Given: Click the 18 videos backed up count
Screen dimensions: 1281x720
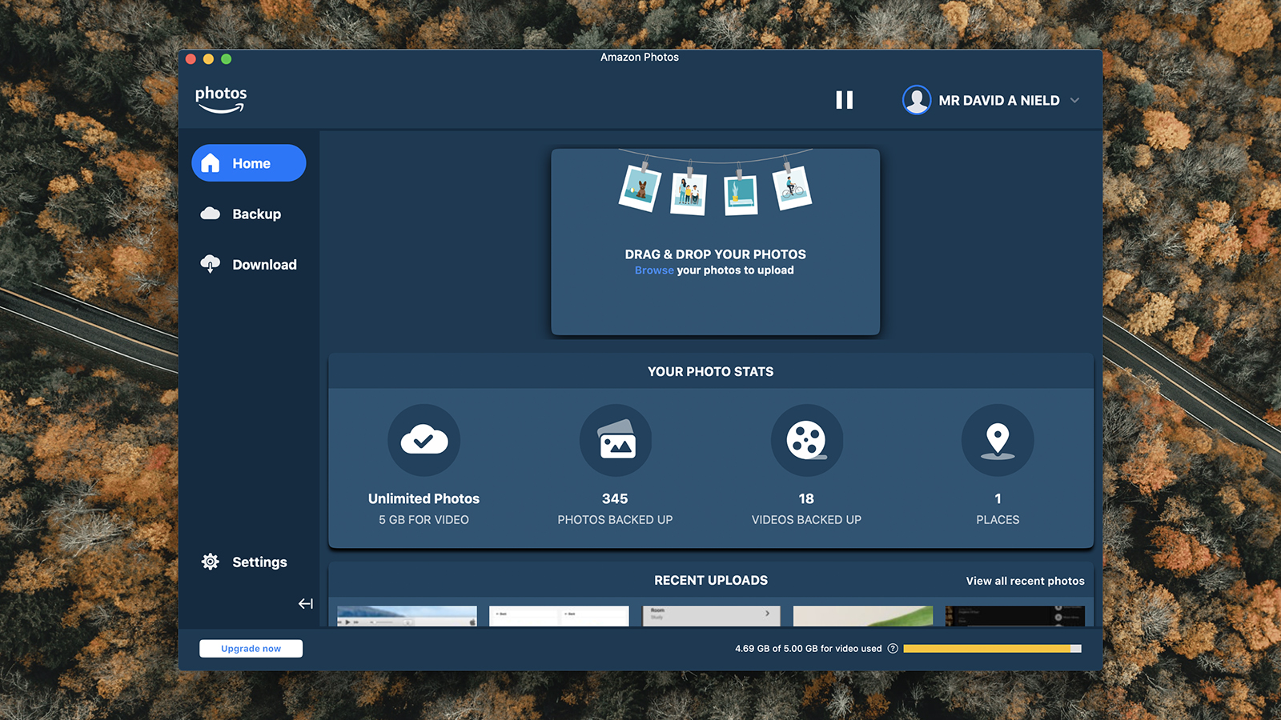Looking at the screenshot, I should (x=806, y=498).
